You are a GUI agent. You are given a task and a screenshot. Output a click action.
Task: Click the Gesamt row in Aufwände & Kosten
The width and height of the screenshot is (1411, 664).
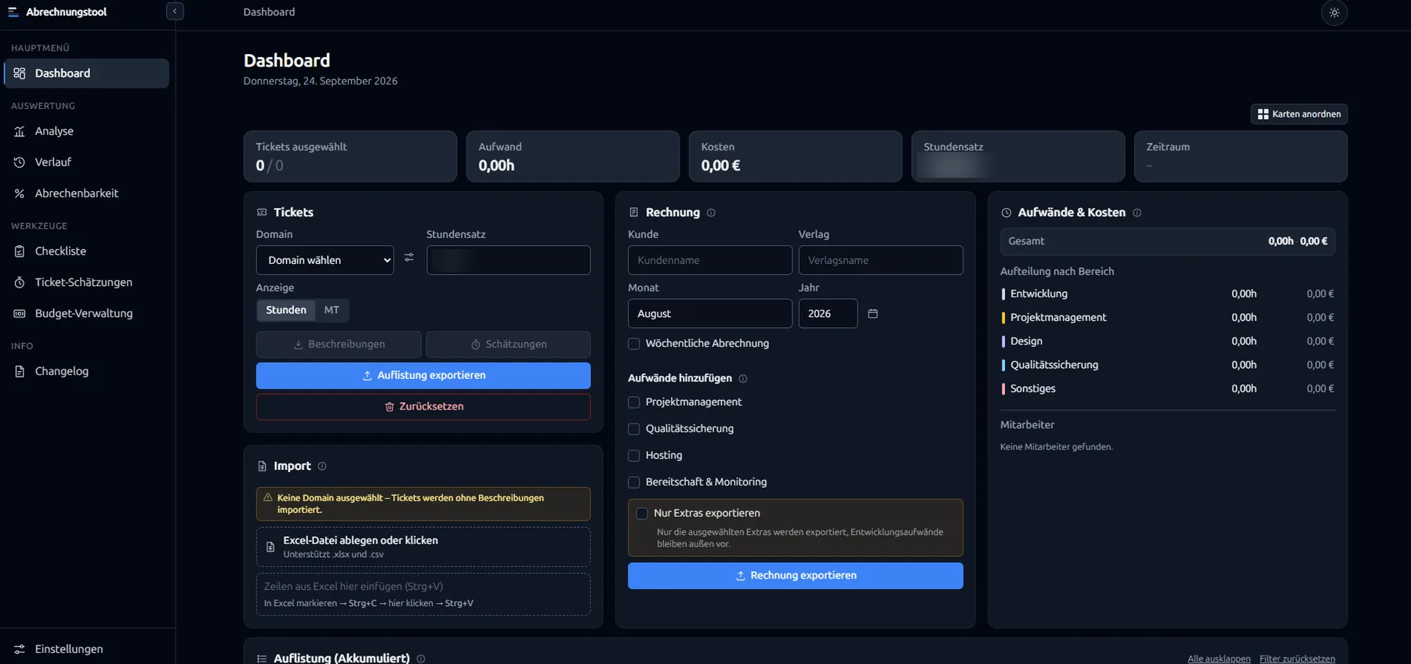1168,241
